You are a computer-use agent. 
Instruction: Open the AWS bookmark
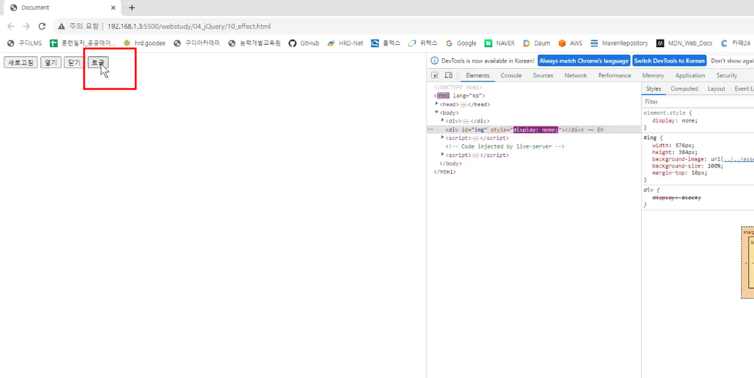(x=570, y=44)
